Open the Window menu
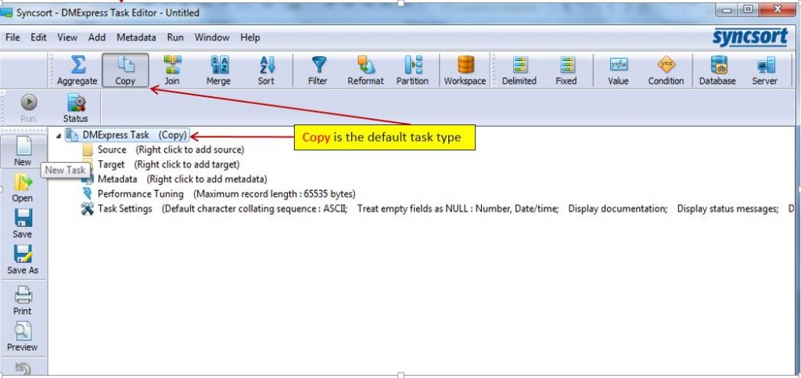This screenshot has height=378, width=801. tap(211, 38)
